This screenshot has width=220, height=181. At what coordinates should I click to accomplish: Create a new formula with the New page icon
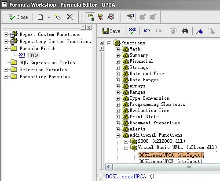pyautogui.click(x=40, y=17)
